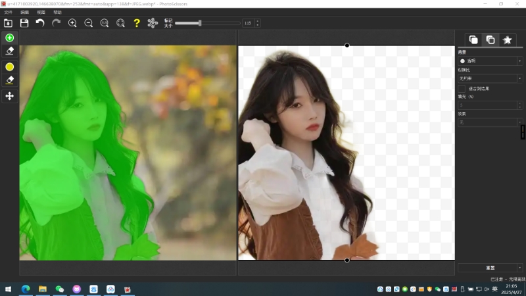Click the marker size value field 115
The width and height of the screenshot is (526, 296).
(x=249, y=23)
